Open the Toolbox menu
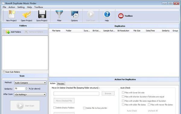181x114 pixels. pos(39,7)
